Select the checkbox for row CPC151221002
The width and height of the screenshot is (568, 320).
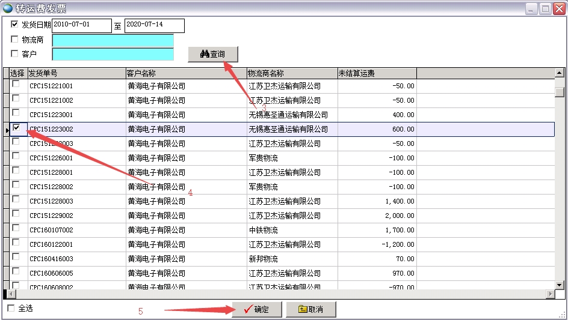[x=16, y=98]
